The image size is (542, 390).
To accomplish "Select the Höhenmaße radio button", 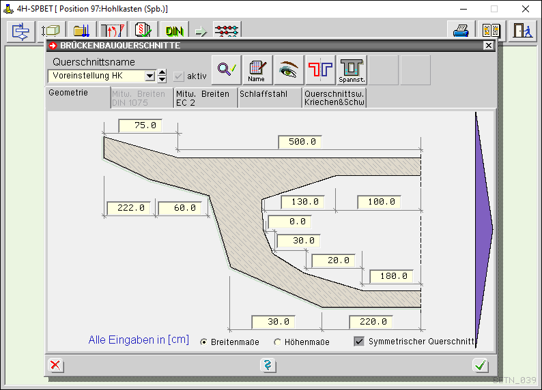I will click(x=277, y=342).
